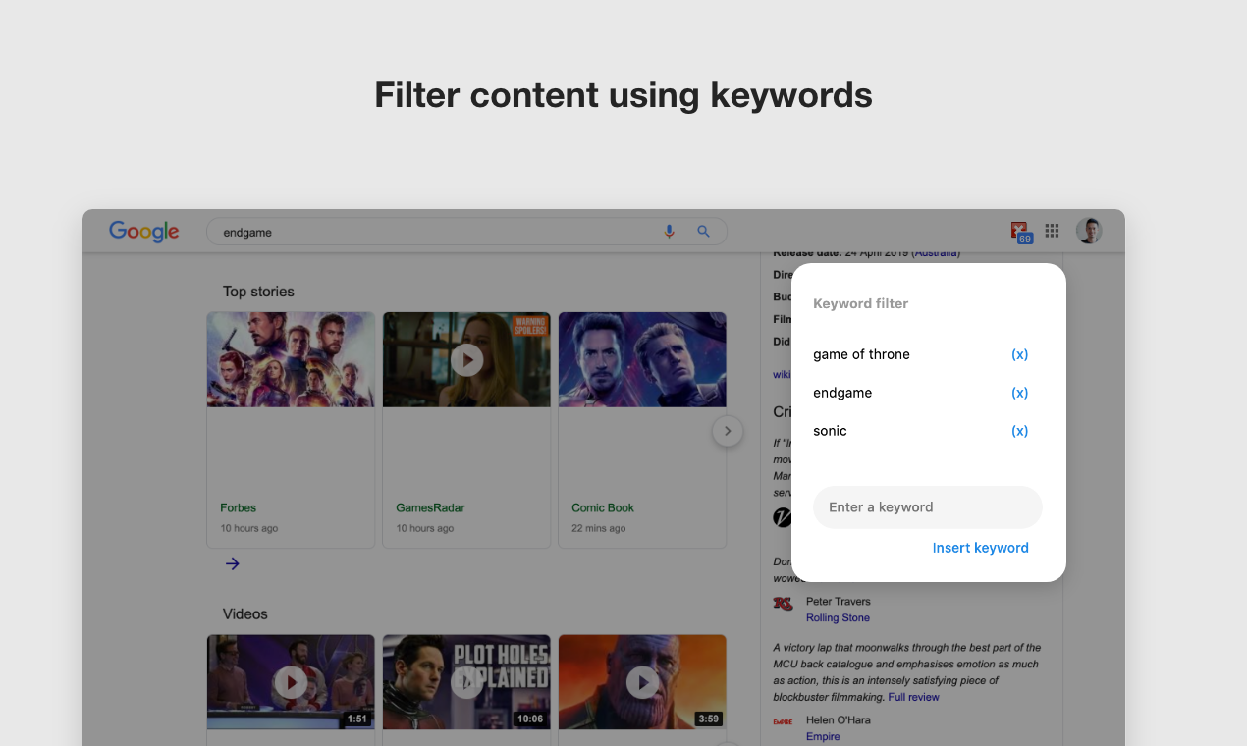Viewport: 1247px width, 746px height.
Task: Activate voice search microphone icon
Action: tap(670, 232)
